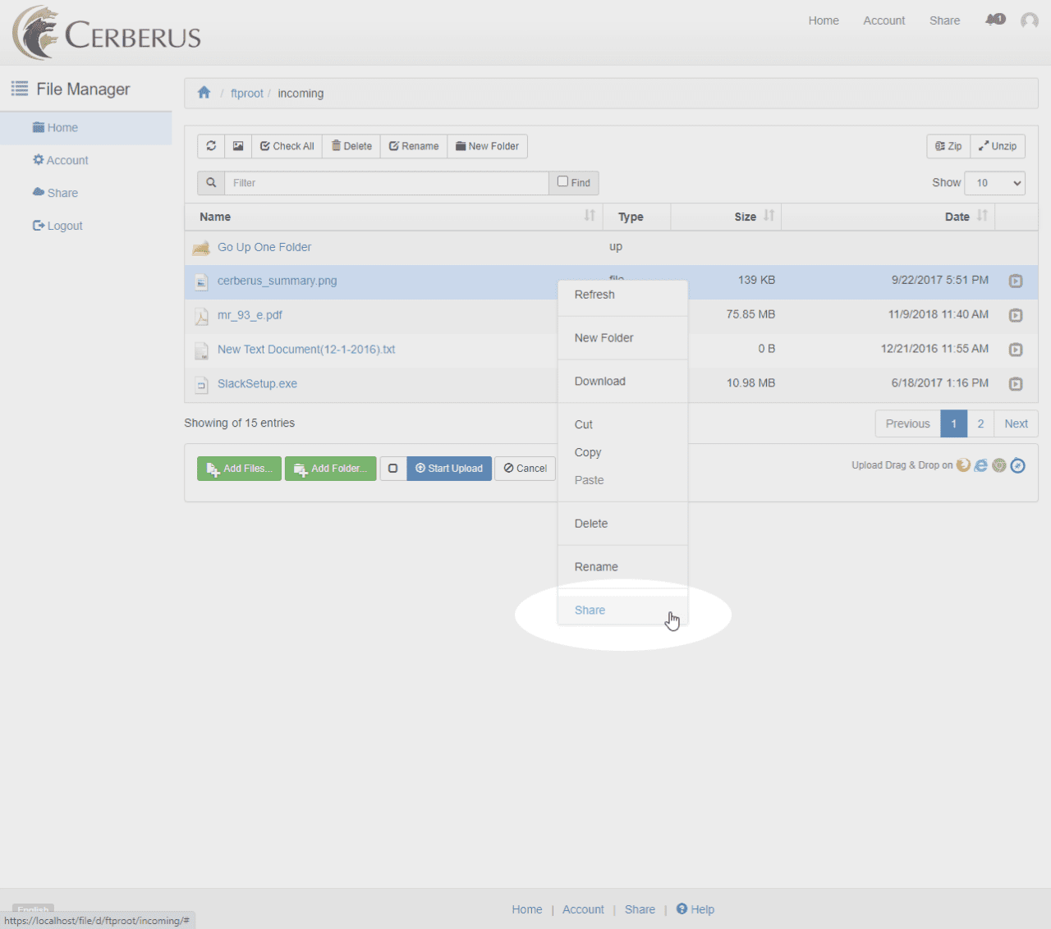Toggle thumbnail image view with the picture icon
Viewport: 1051px width, 929px height.
[237, 146]
